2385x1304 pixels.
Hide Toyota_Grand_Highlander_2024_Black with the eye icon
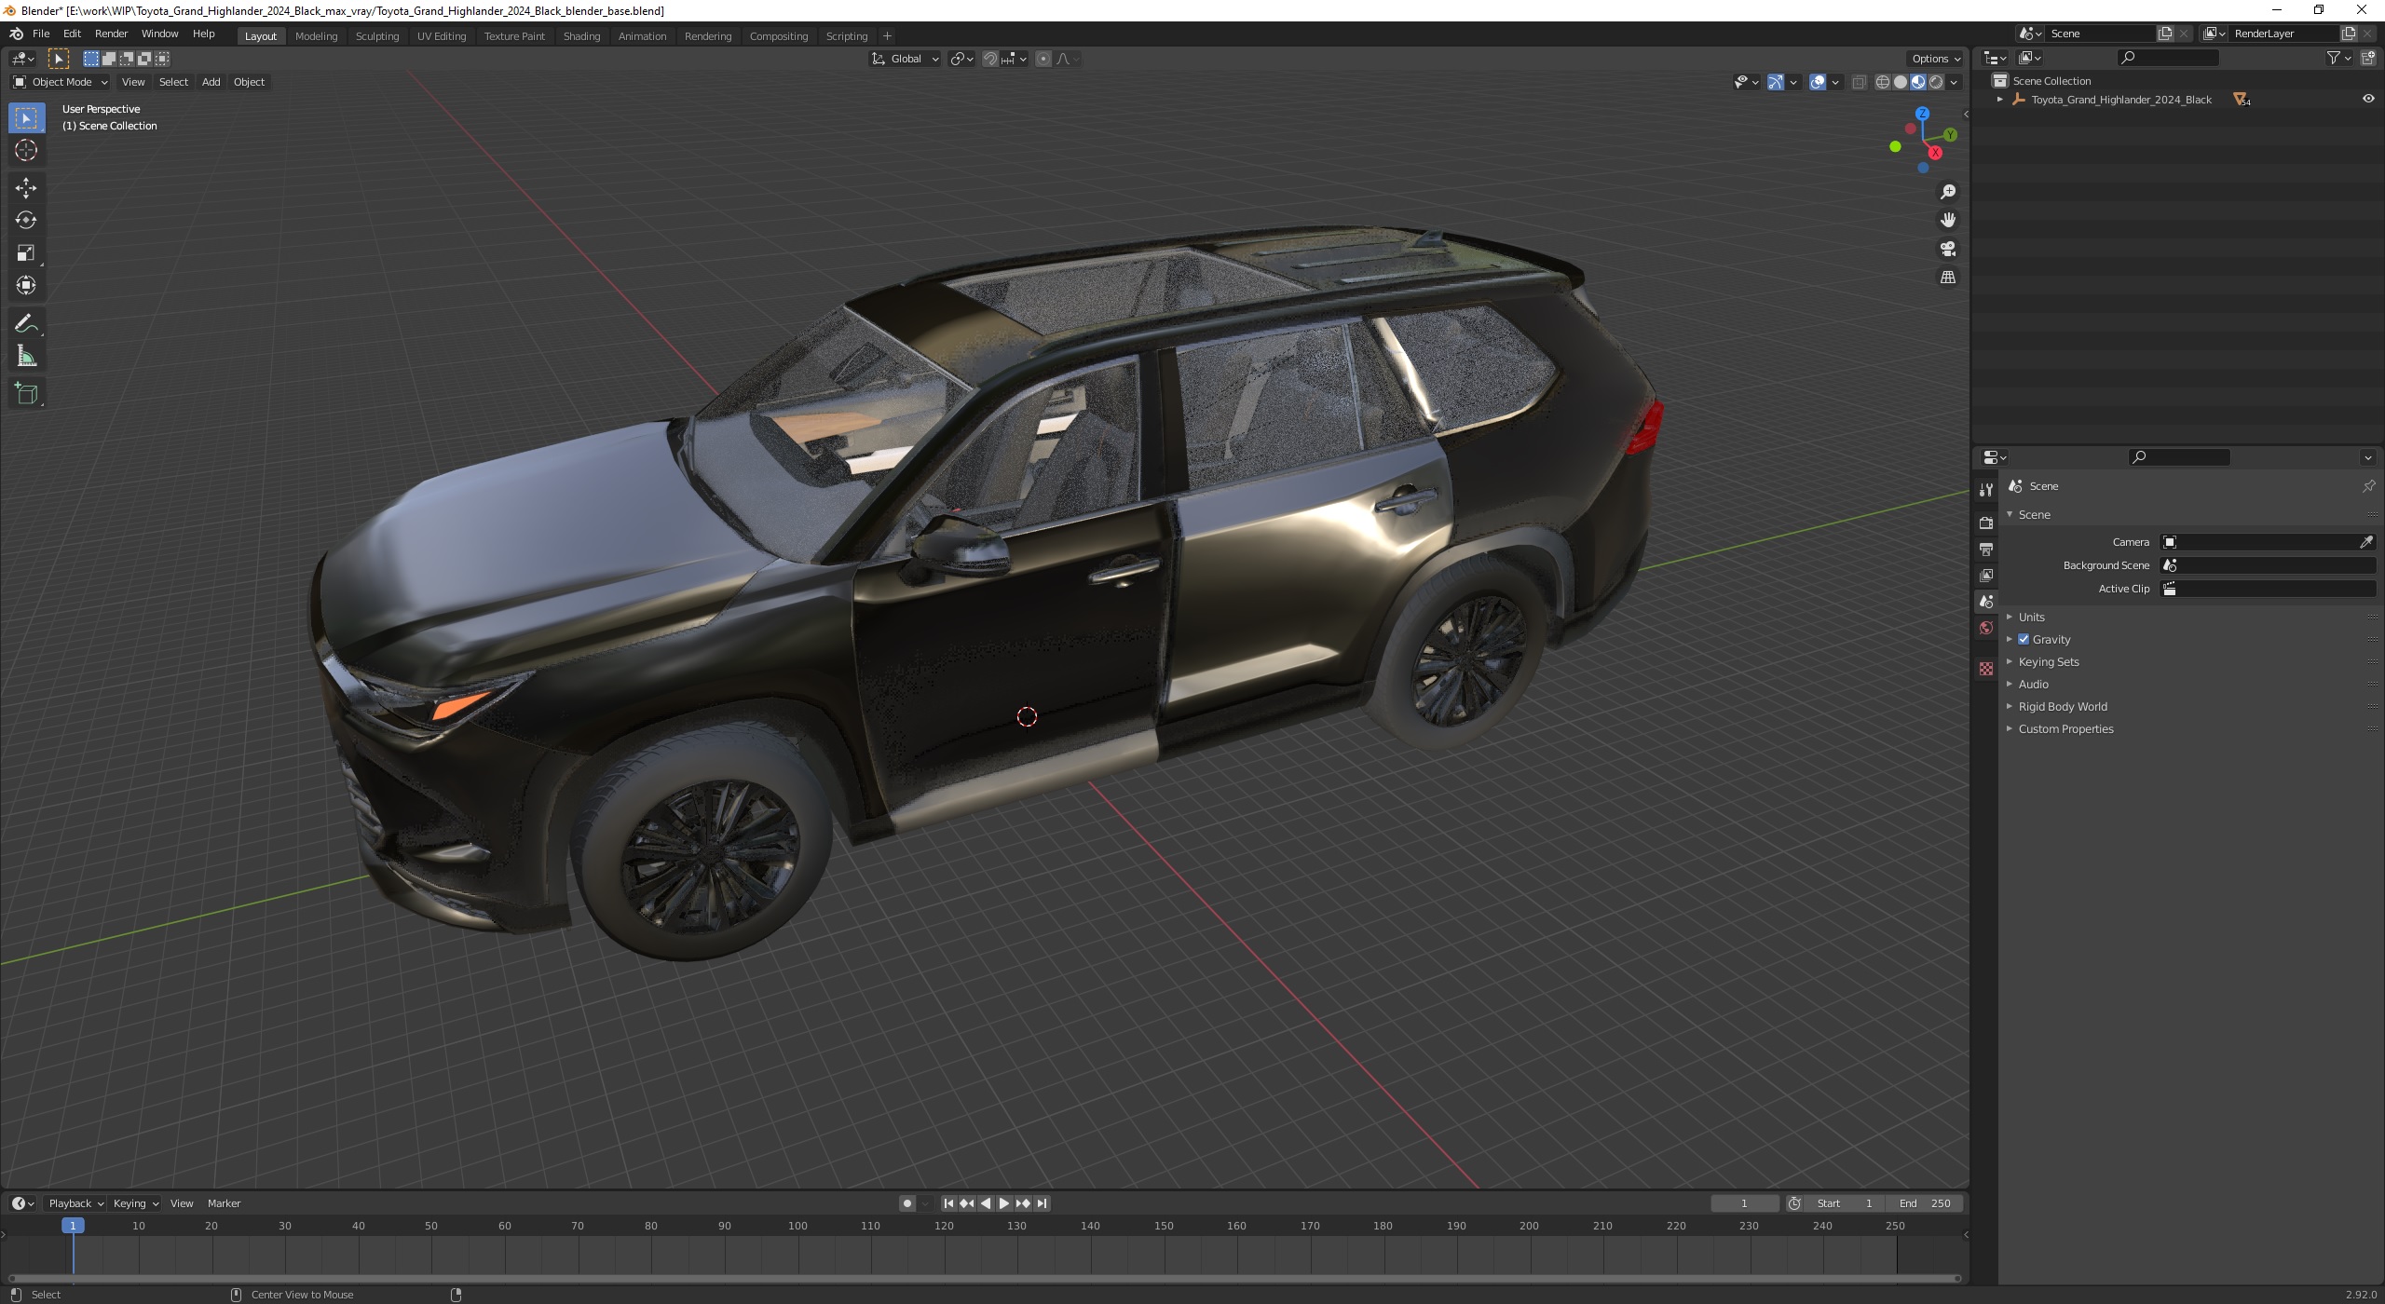(x=2368, y=99)
